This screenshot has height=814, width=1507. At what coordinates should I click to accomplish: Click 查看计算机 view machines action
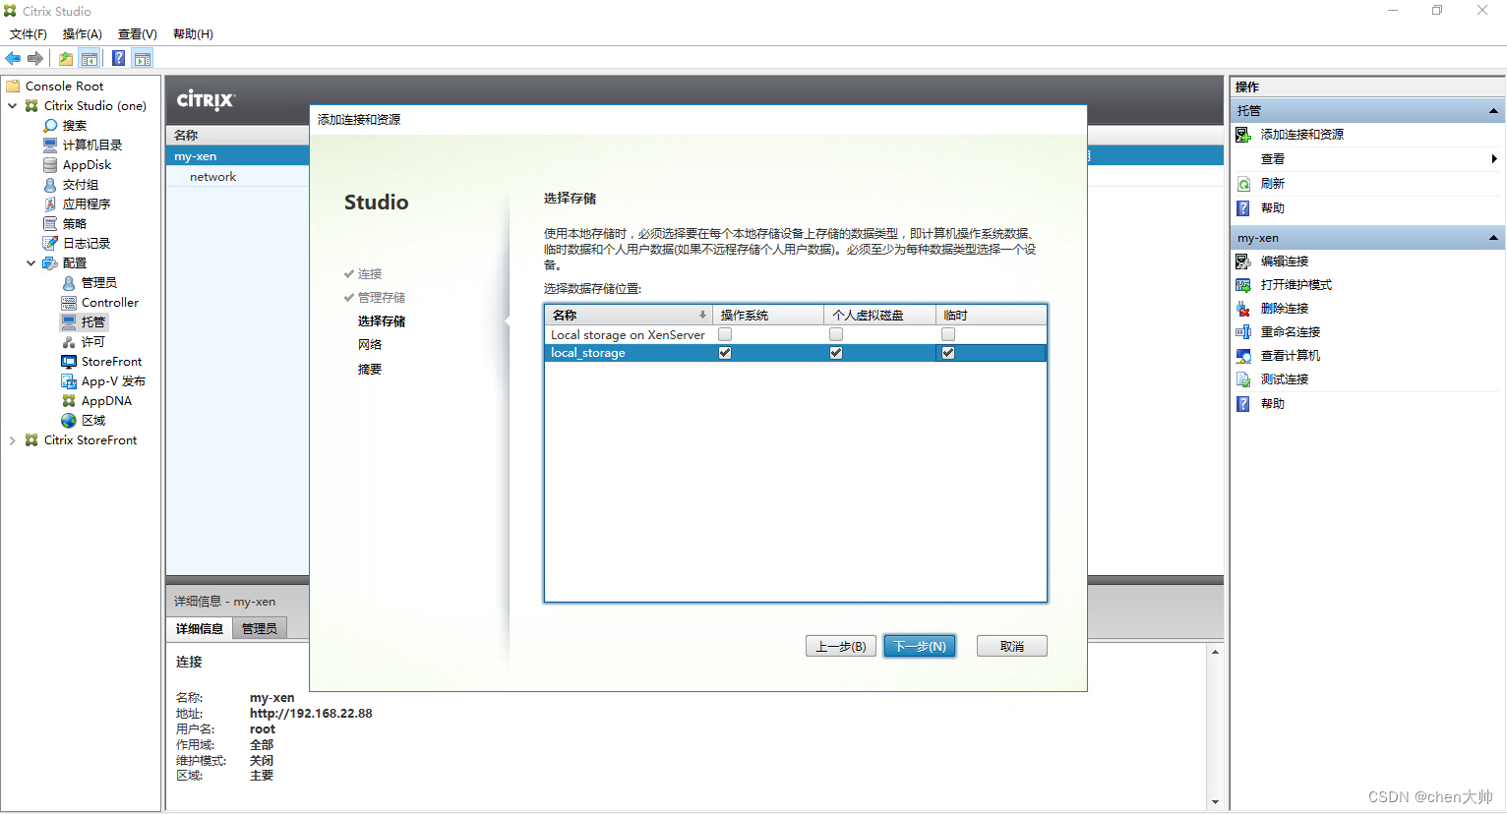point(1290,356)
